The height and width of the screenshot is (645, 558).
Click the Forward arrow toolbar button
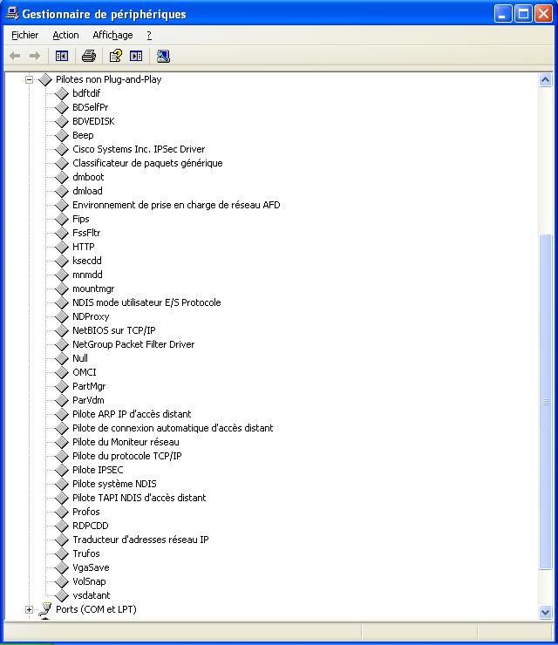pos(35,56)
